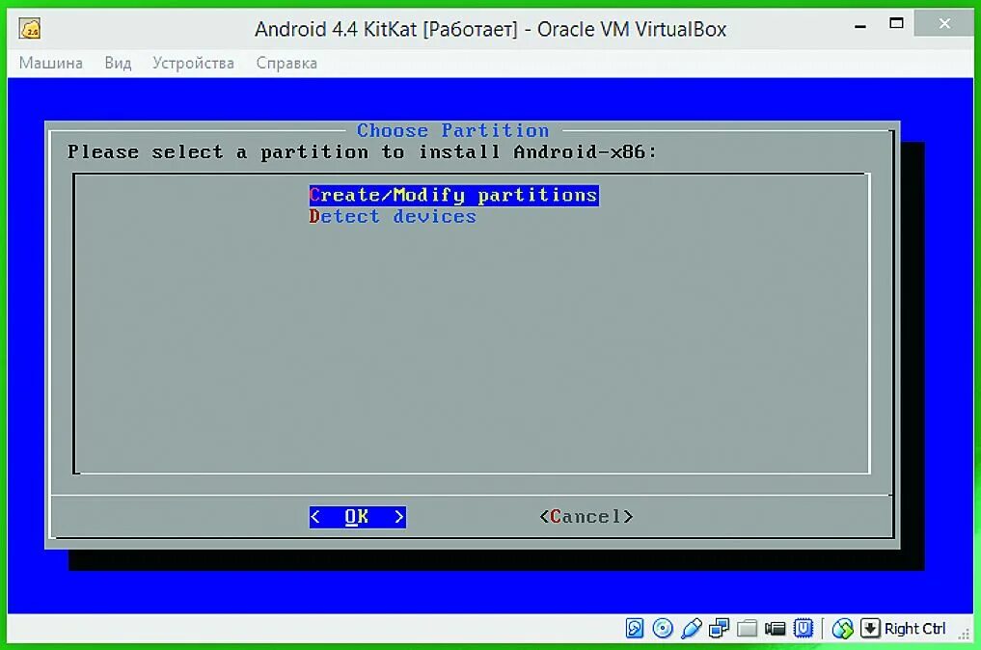Click the Right Ctrl host key label
The image size is (981, 650).
click(914, 629)
